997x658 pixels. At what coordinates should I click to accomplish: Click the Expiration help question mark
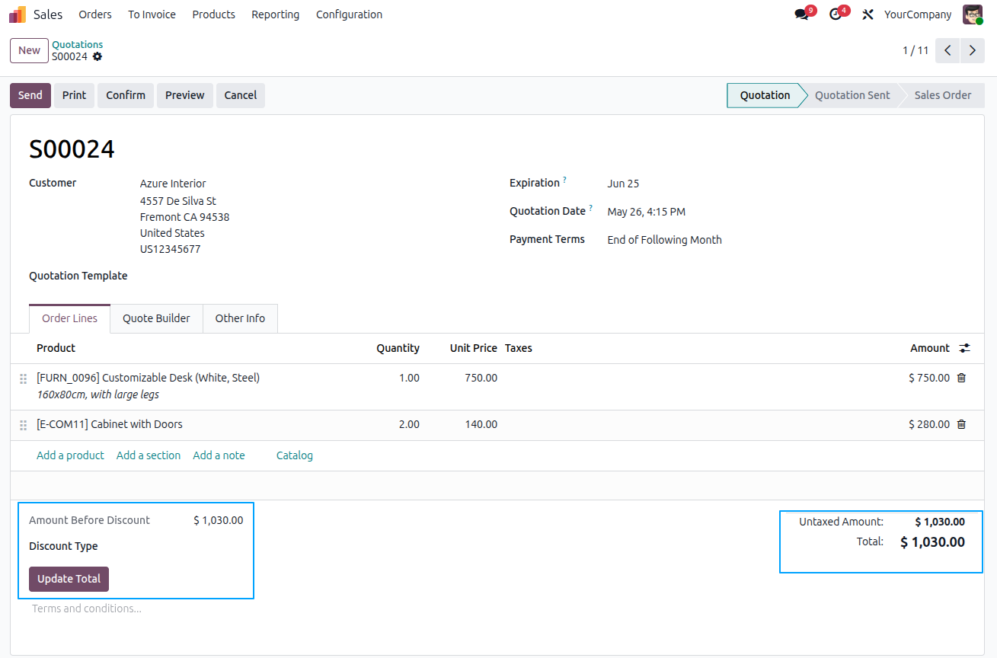(x=564, y=180)
